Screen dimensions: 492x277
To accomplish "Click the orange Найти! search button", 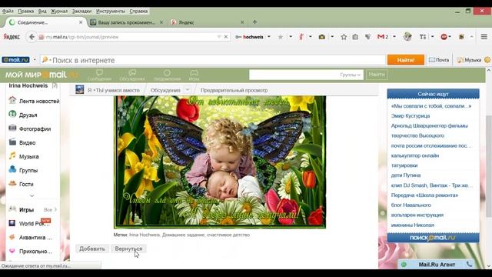I will pos(406,60).
